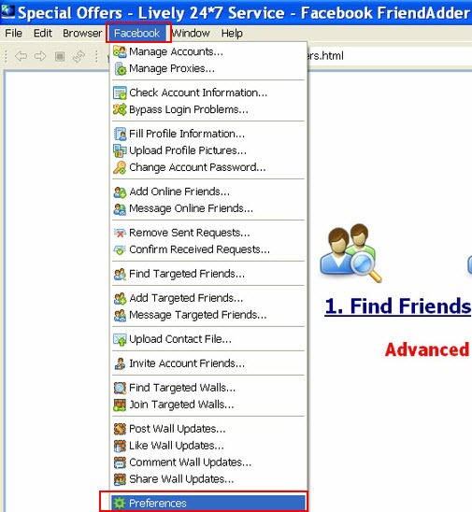Click the address bar URL field
This screenshot has width=472, height=512.
tap(389, 56)
